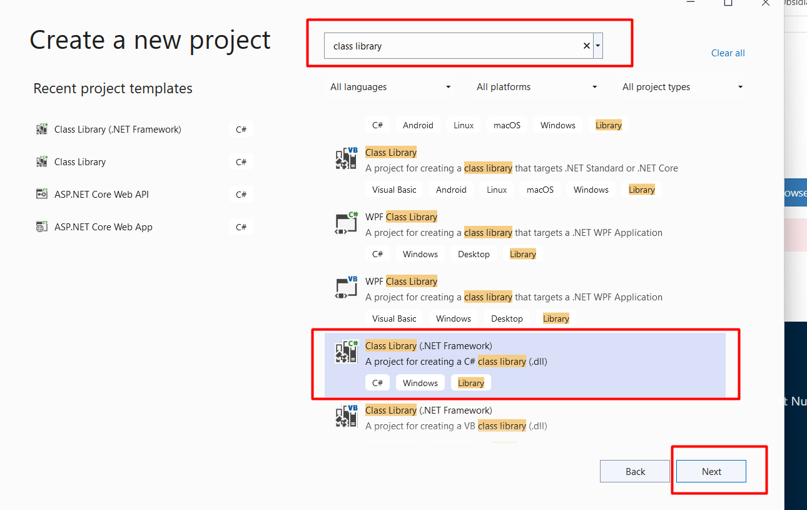Open the All languages filter dropdown
The image size is (807, 510).
[390, 87]
